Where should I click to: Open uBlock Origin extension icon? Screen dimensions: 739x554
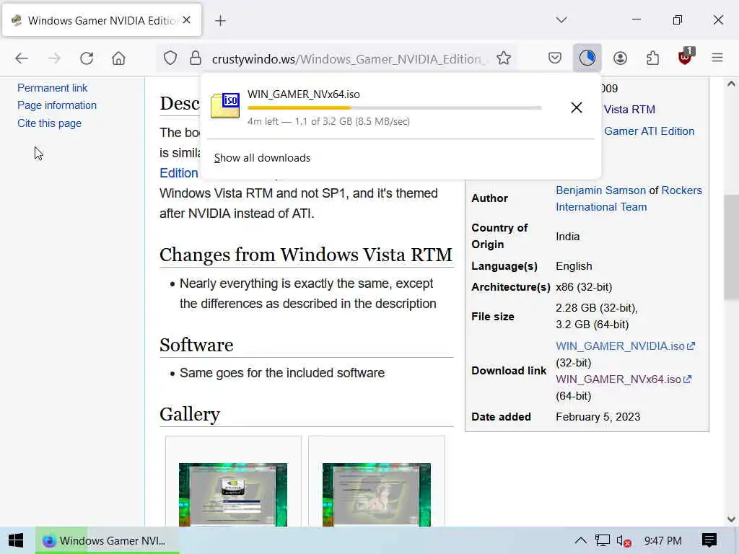click(686, 58)
